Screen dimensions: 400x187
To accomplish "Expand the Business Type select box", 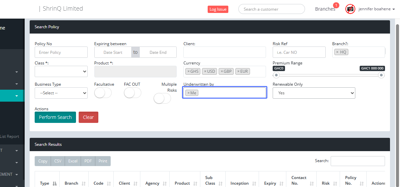I will (61, 93).
